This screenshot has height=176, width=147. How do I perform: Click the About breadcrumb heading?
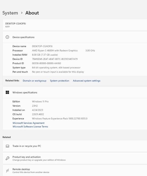click(x=32, y=13)
